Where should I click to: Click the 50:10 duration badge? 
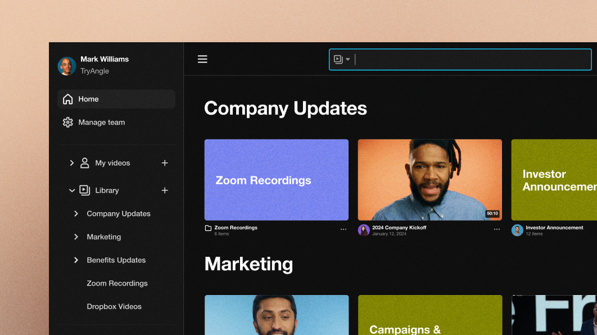coord(492,214)
